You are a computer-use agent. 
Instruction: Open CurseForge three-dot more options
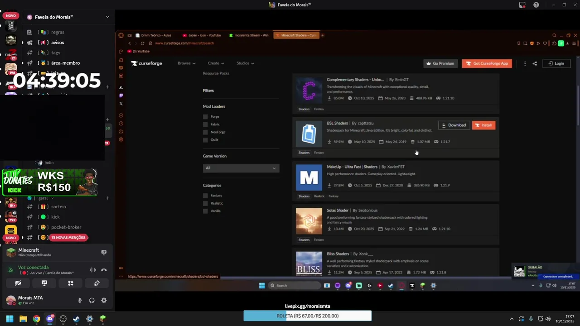(525, 63)
